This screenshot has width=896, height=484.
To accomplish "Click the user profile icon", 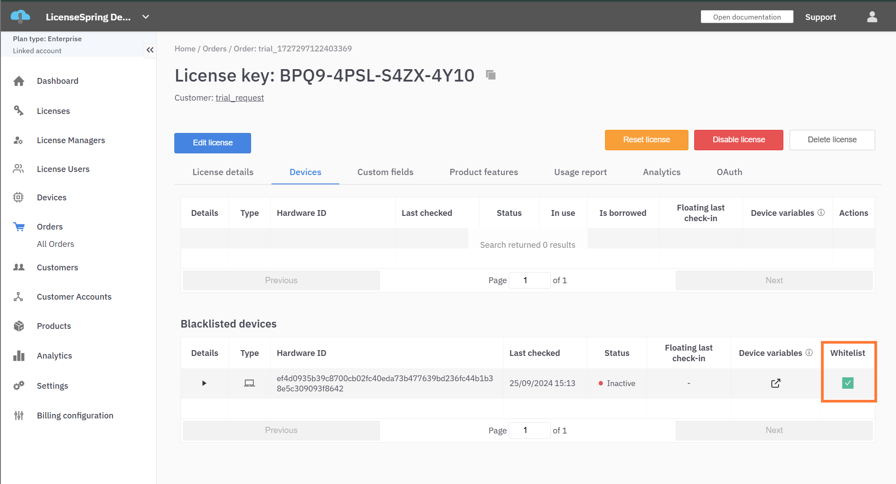I will (x=872, y=17).
